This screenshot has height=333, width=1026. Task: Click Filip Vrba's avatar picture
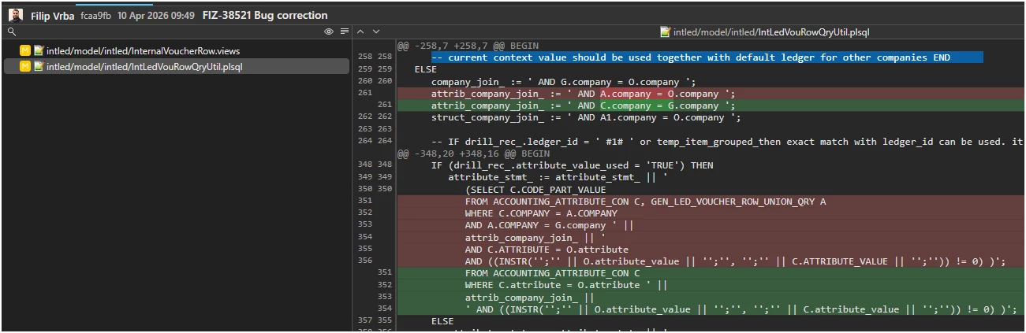(15, 15)
